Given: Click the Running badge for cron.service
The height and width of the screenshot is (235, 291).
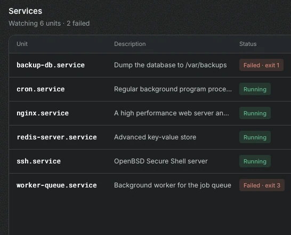Looking at the screenshot, I should (255, 89).
